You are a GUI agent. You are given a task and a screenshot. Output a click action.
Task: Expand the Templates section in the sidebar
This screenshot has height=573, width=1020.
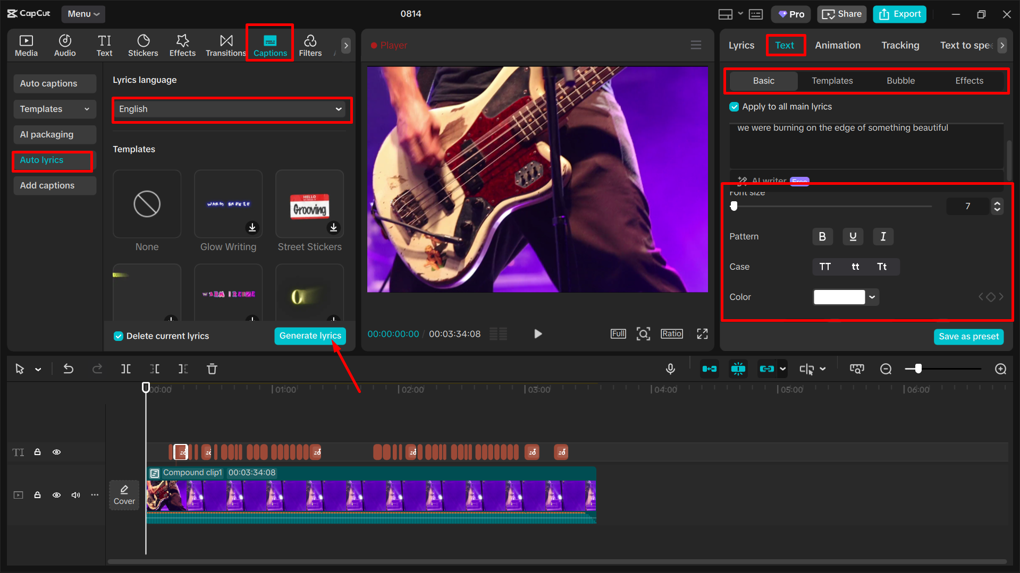coord(54,109)
